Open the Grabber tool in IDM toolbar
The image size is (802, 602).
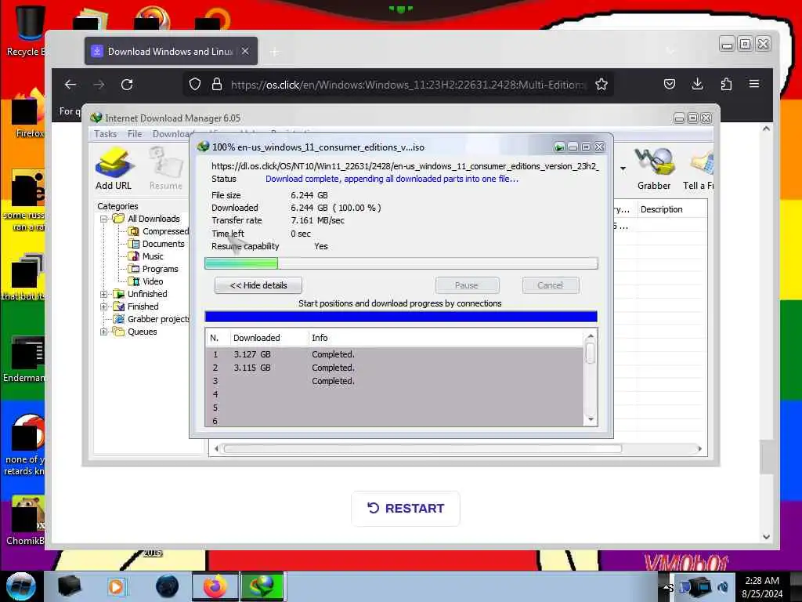click(654, 169)
